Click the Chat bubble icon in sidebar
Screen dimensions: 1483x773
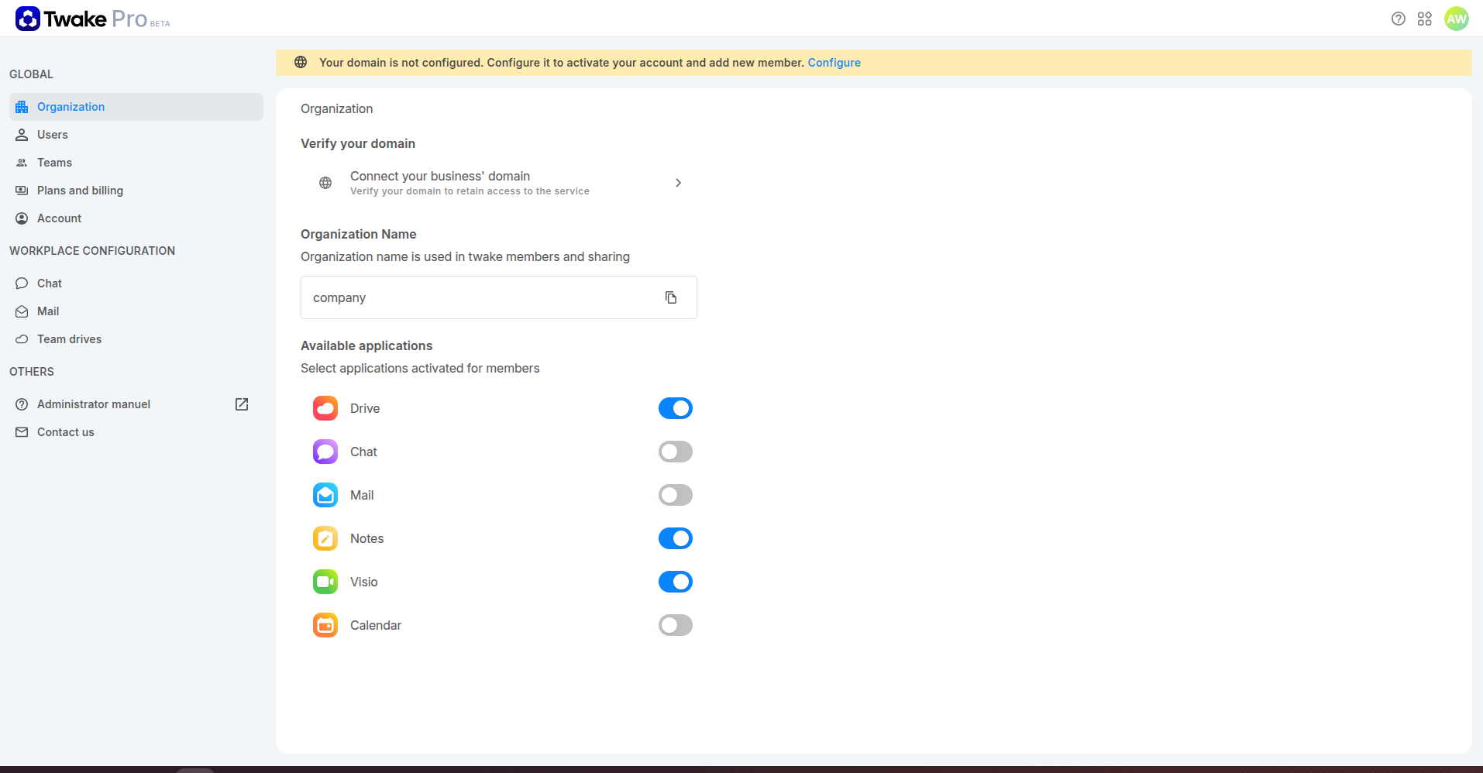click(x=22, y=283)
